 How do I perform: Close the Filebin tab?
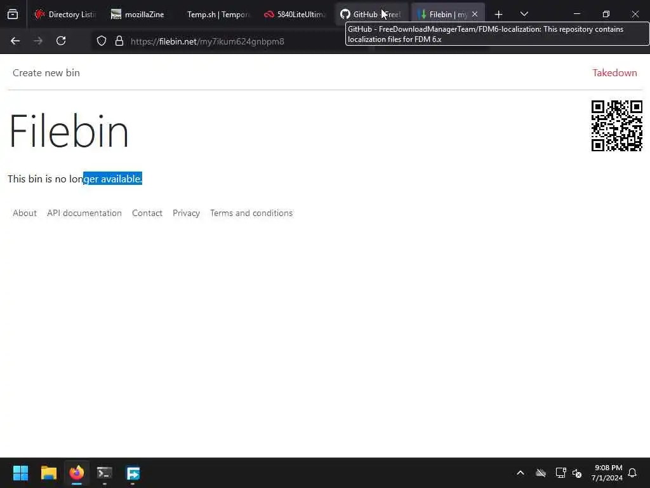tap(475, 14)
